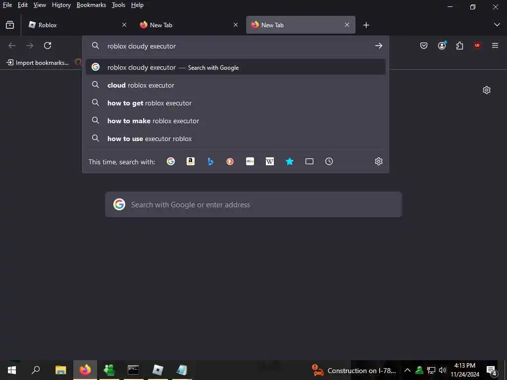Screen dimensions: 507x380
Task: Search this time with eBay icon
Action: tap(250, 161)
